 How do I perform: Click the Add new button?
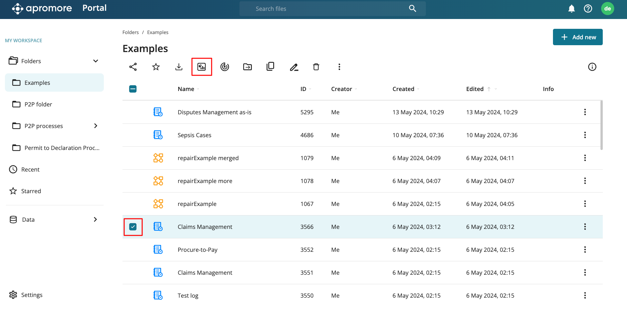click(578, 37)
